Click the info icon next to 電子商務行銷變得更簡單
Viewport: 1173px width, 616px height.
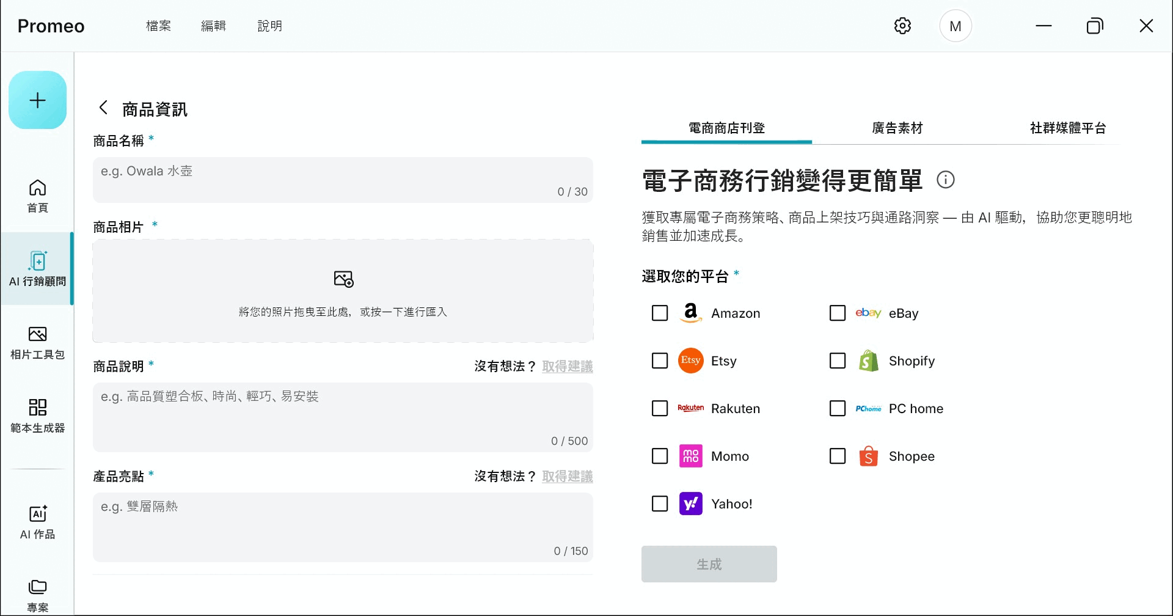pos(945,180)
